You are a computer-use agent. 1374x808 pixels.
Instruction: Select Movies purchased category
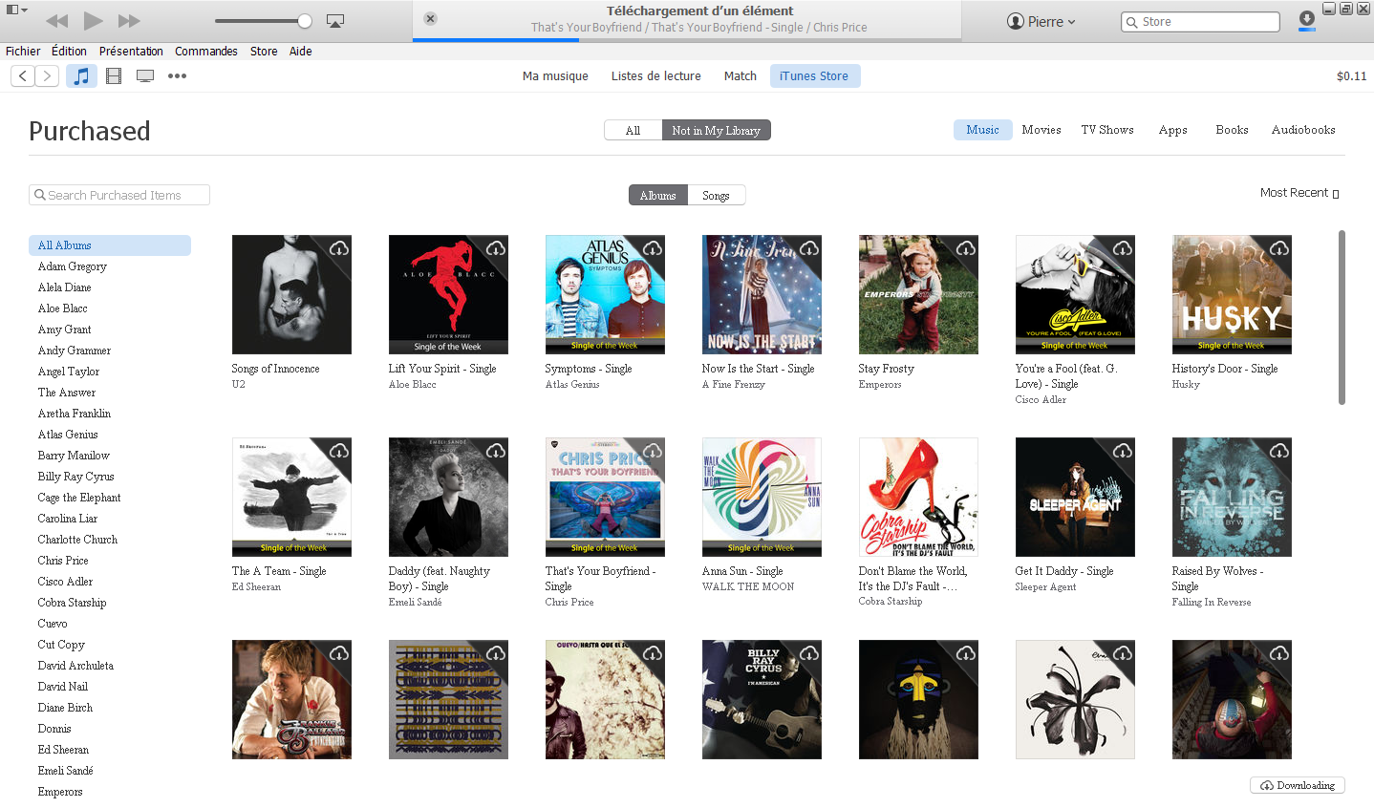1041,130
